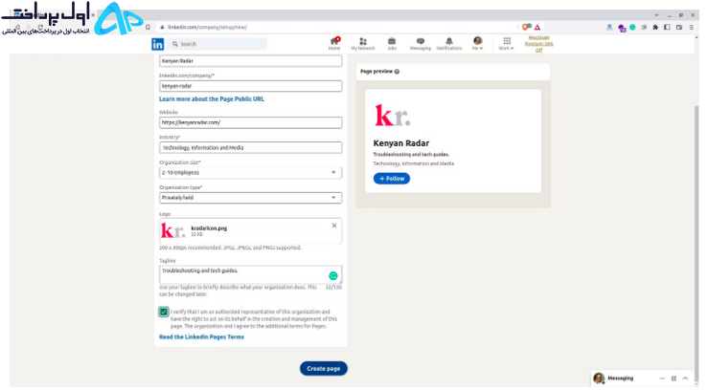Click Kenyan Radar title in preview card
This screenshot has width=708, height=390.
401,143
